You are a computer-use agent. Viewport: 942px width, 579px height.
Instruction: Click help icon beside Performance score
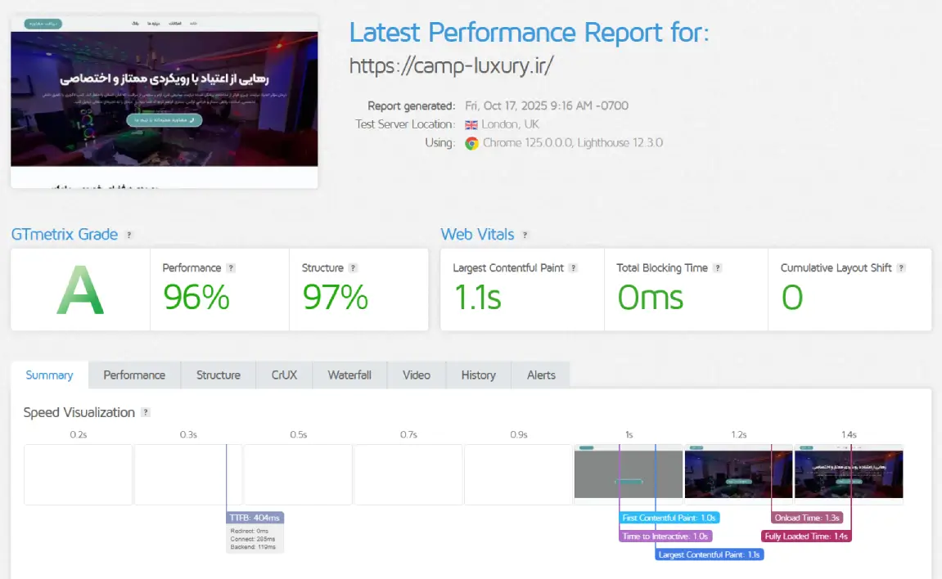point(231,268)
